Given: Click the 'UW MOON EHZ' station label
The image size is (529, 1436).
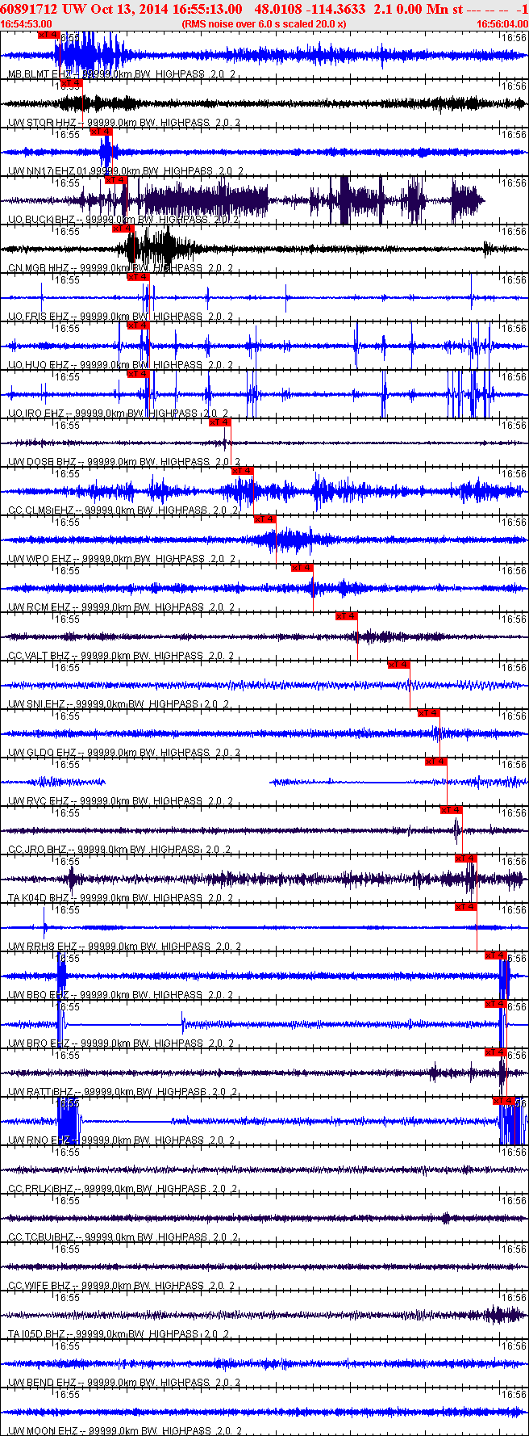Looking at the screenshot, I should [x=42, y=1431].
